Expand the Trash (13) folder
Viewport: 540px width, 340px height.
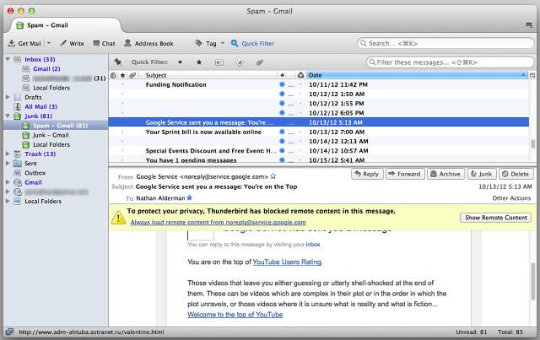tap(8, 154)
